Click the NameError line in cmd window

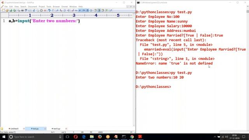(174, 63)
